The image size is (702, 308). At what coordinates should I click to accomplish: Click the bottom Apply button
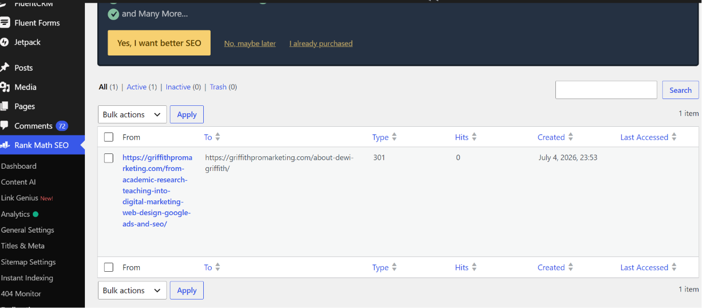click(187, 290)
